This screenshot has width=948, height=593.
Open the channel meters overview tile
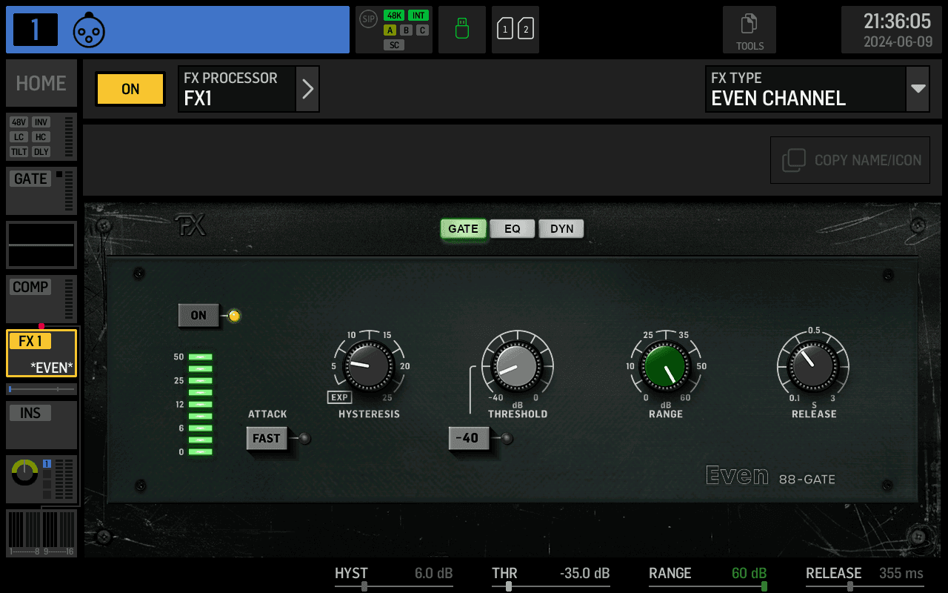(41, 533)
